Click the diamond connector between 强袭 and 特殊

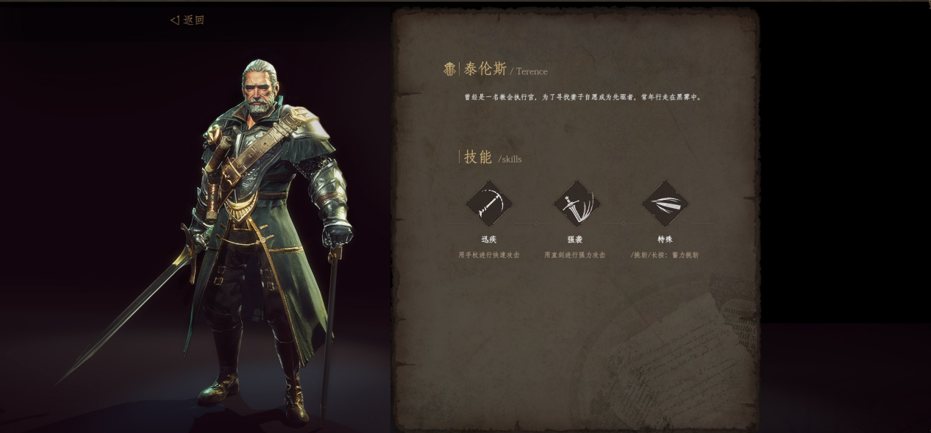tap(624, 223)
